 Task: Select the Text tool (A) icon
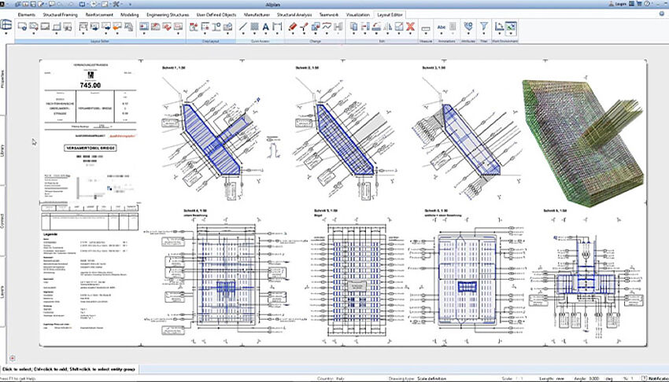tap(266, 27)
